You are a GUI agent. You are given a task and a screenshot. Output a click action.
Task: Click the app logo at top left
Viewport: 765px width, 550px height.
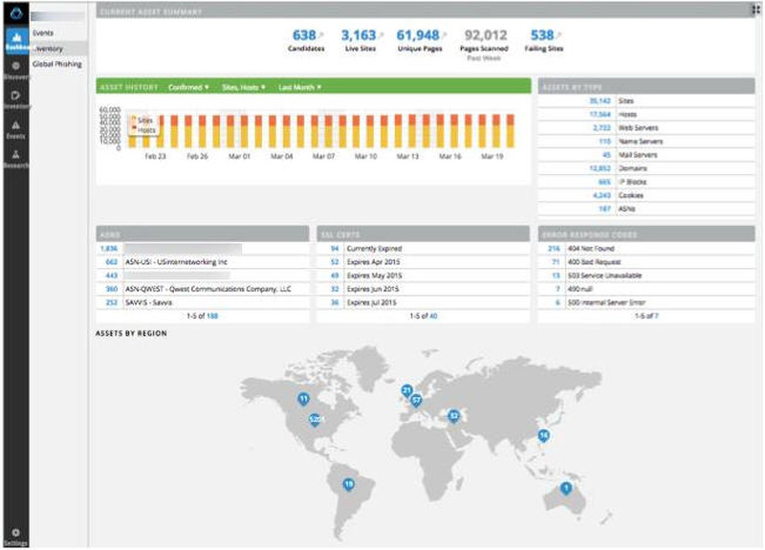point(16,13)
